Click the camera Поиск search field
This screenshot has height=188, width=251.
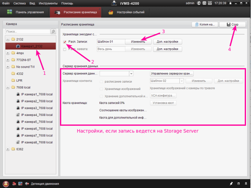[x=27, y=32]
